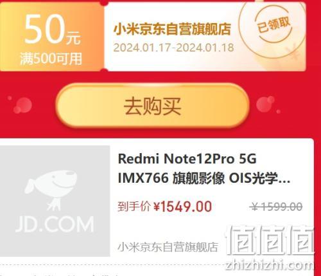
Task: Click the 值值值 watermark logo
Action: (x=270, y=241)
